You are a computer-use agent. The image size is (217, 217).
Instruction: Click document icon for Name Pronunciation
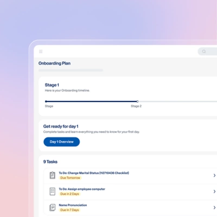click(52, 207)
